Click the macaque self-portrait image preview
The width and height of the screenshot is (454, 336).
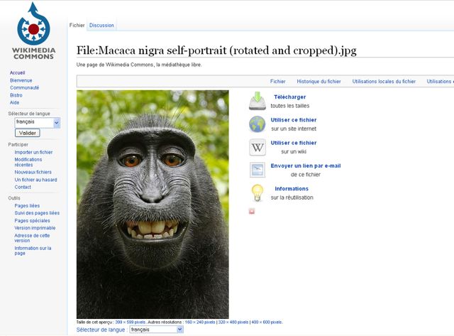tap(153, 205)
